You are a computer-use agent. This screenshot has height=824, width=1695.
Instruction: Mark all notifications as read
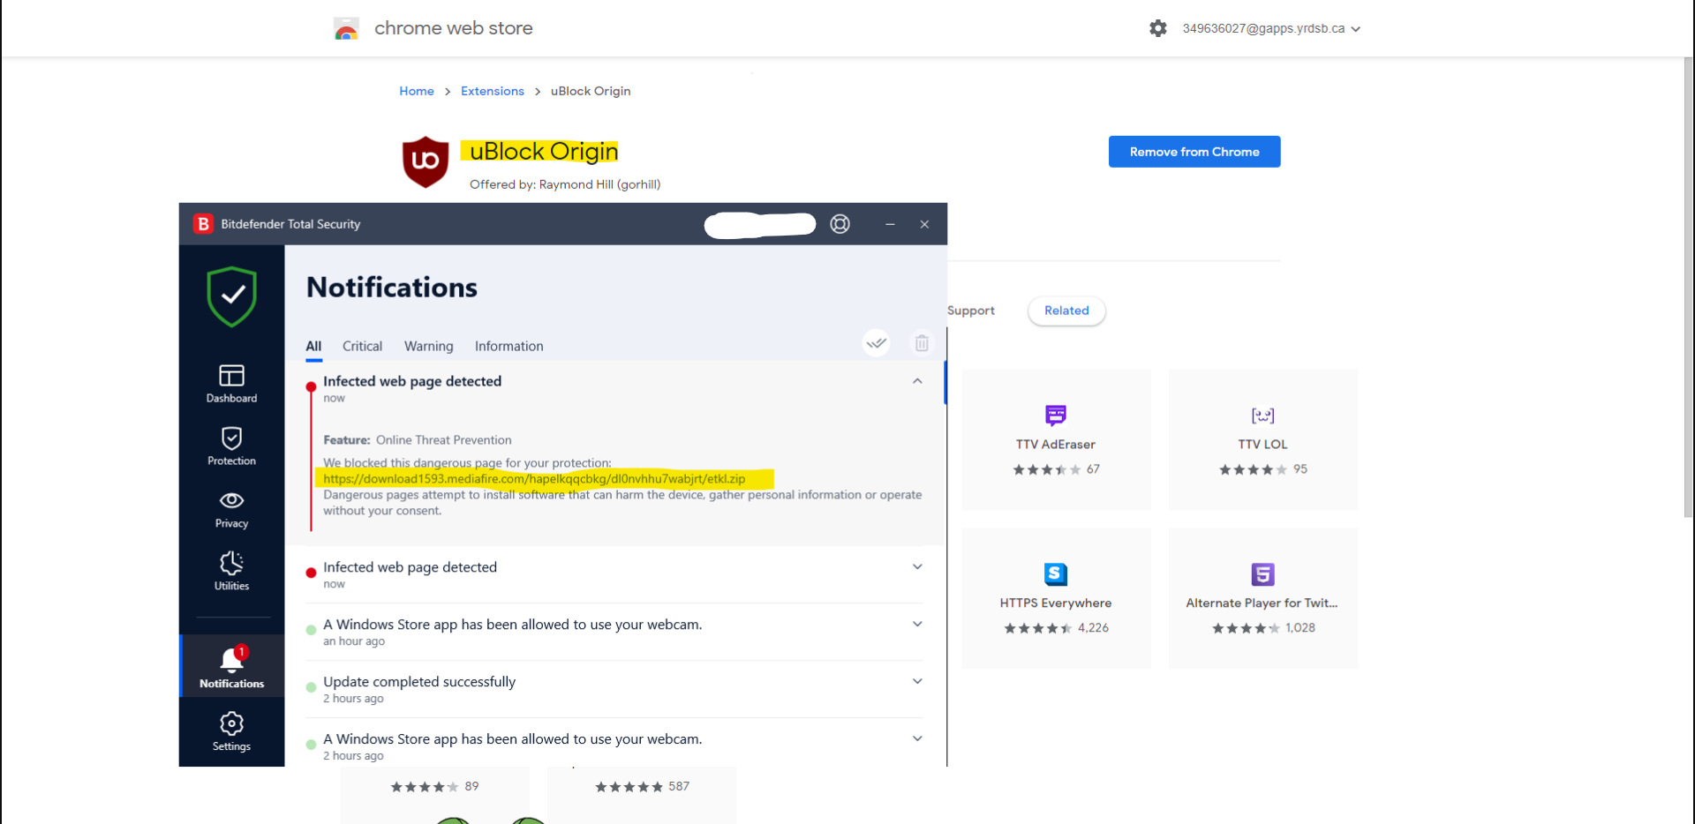point(876,343)
